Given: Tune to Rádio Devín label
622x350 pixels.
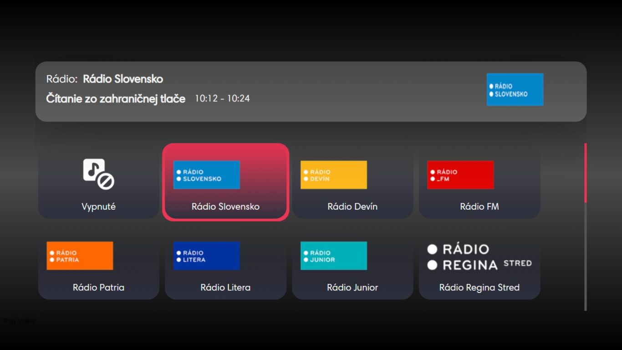Looking at the screenshot, I should pyautogui.click(x=352, y=206).
